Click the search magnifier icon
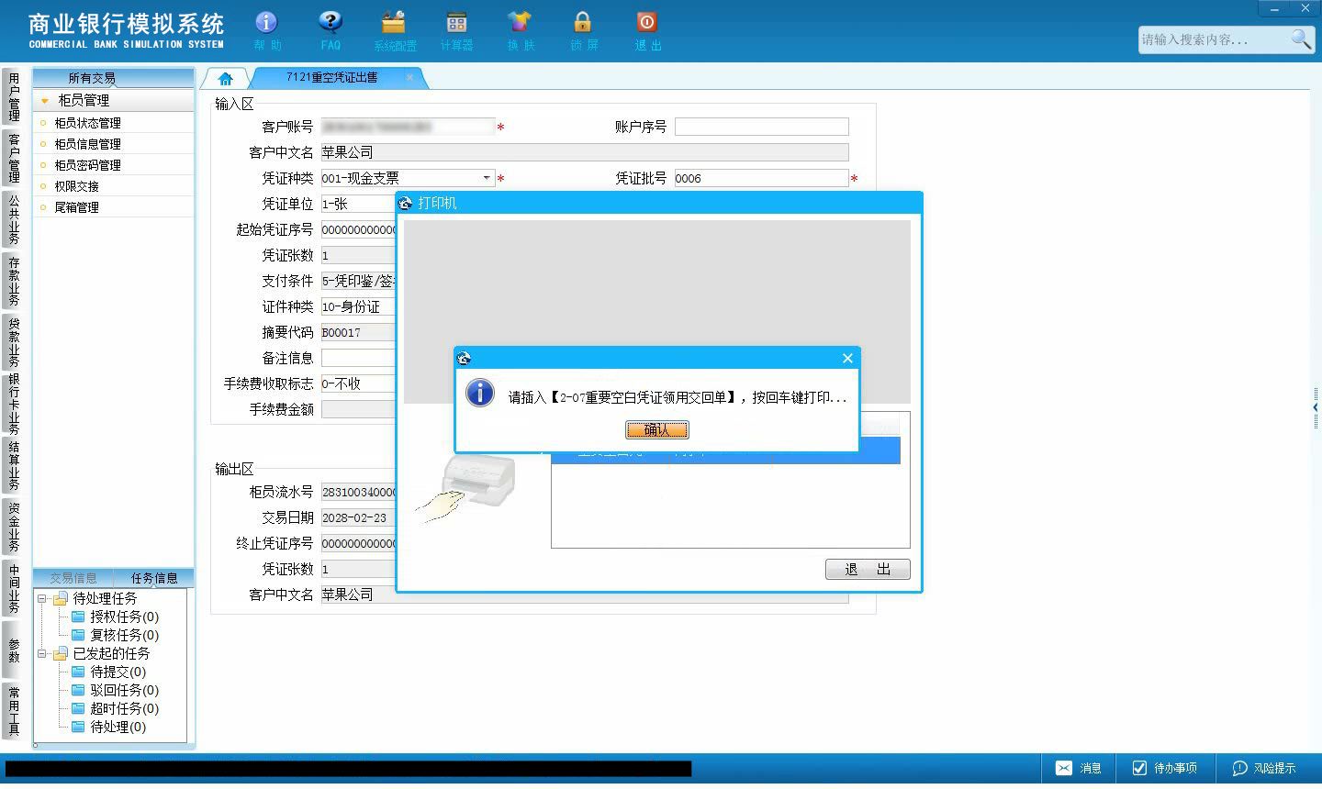 point(1301,39)
